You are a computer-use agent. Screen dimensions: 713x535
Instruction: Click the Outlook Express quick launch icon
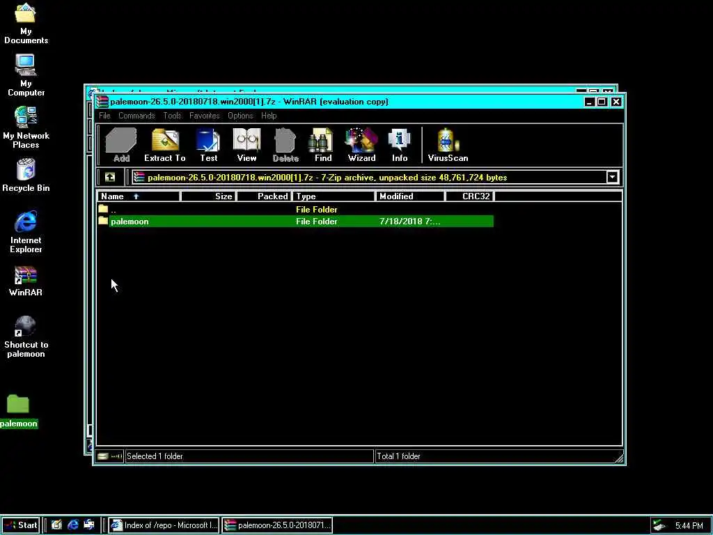[x=88, y=525]
